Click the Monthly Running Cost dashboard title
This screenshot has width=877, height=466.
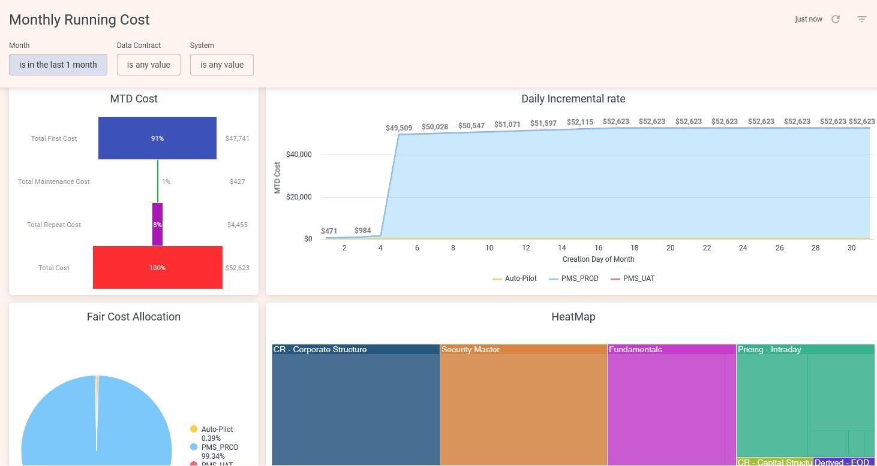click(79, 20)
